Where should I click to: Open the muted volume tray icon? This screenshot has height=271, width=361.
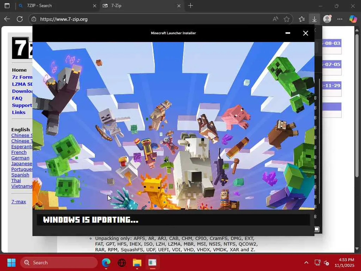coord(326,263)
